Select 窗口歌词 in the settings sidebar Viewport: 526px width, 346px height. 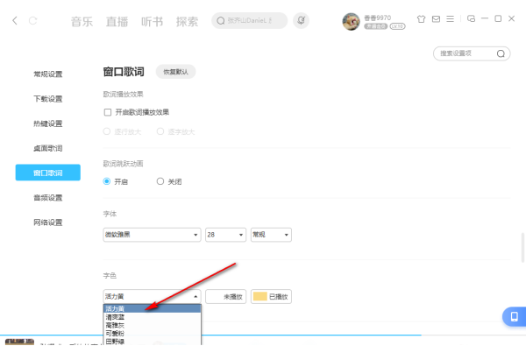click(48, 173)
